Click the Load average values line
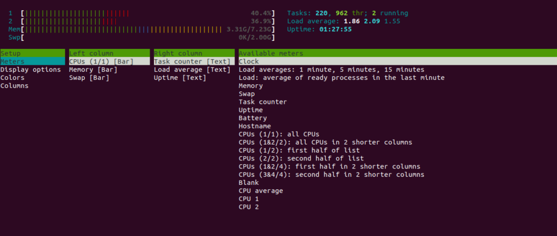Image resolution: width=557 pixels, height=236 pixels. [344, 21]
